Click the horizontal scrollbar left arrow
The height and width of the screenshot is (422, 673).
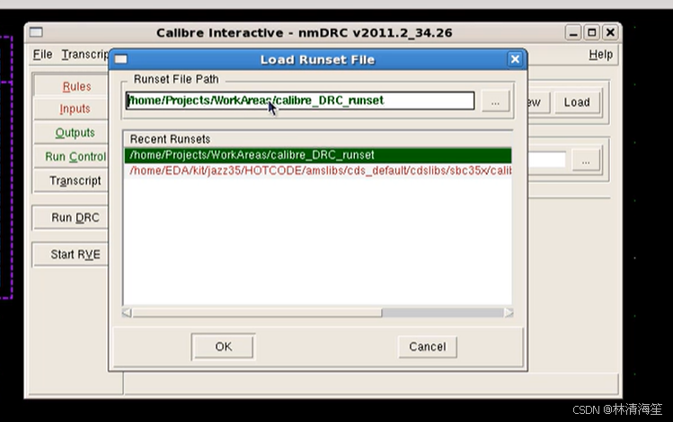coord(127,312)
